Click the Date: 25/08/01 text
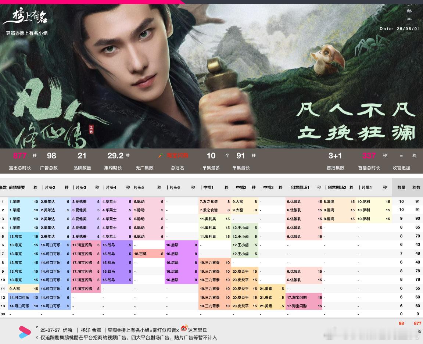This screenshot has height=344, width=423. pos(399,29)
